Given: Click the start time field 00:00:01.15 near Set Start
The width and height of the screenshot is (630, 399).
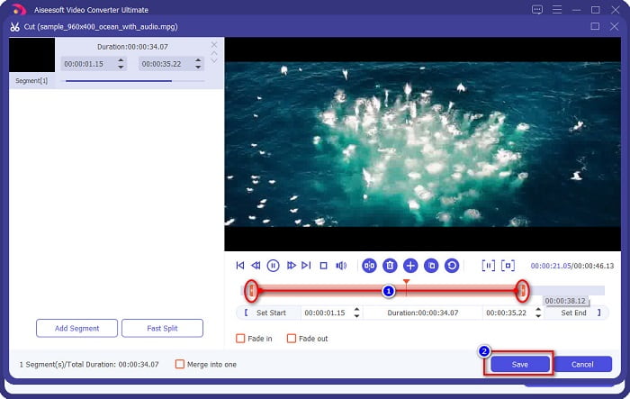Looking at the screenshot, I should click(x=325, y=313).
